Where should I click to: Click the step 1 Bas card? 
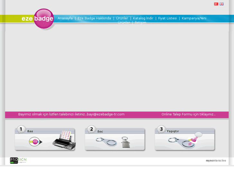pos(45,139)
